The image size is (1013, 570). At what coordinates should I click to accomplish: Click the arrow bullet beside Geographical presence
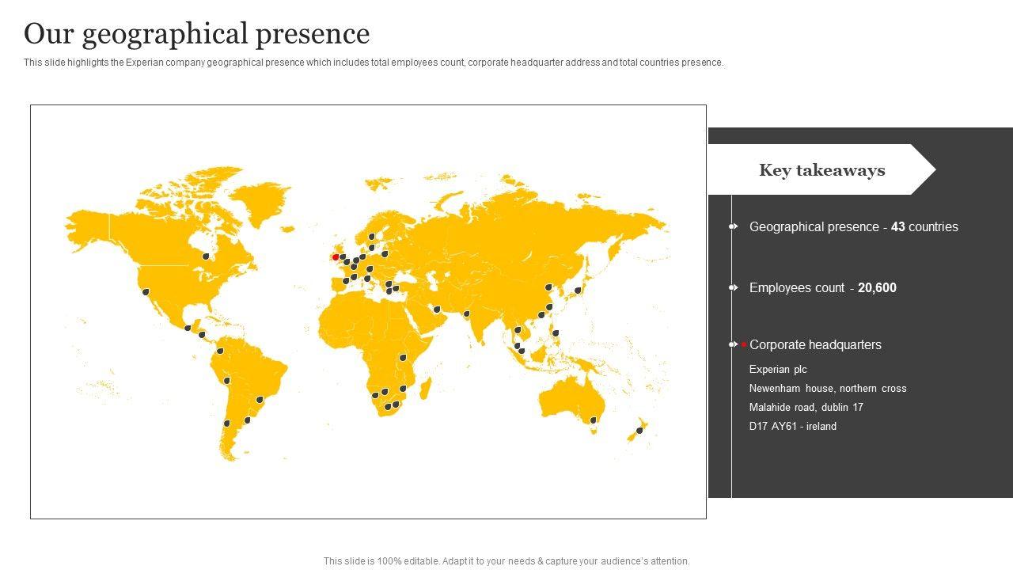coord(734,226)
